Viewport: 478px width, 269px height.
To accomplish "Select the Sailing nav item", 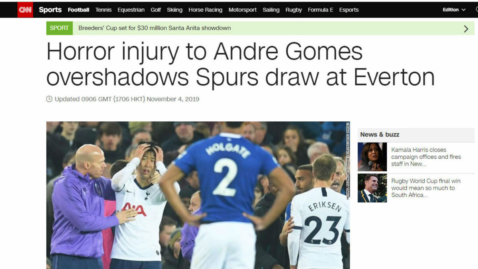I will click(271, 10).
